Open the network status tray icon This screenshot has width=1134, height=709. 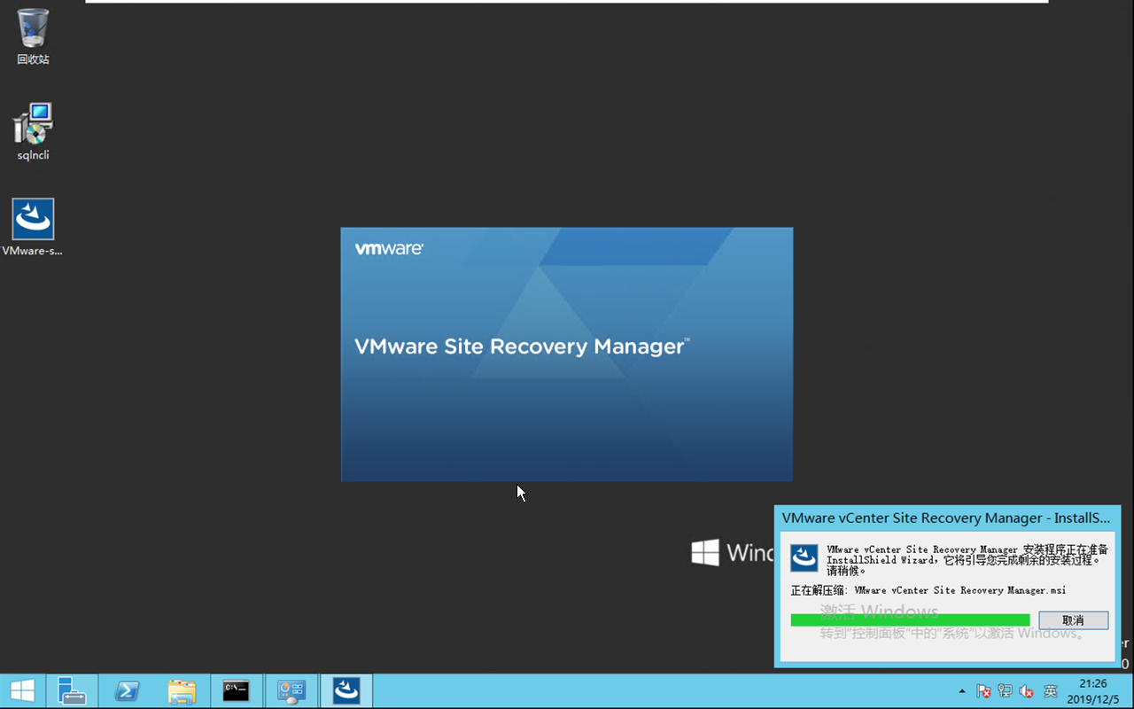[1006, 691]
